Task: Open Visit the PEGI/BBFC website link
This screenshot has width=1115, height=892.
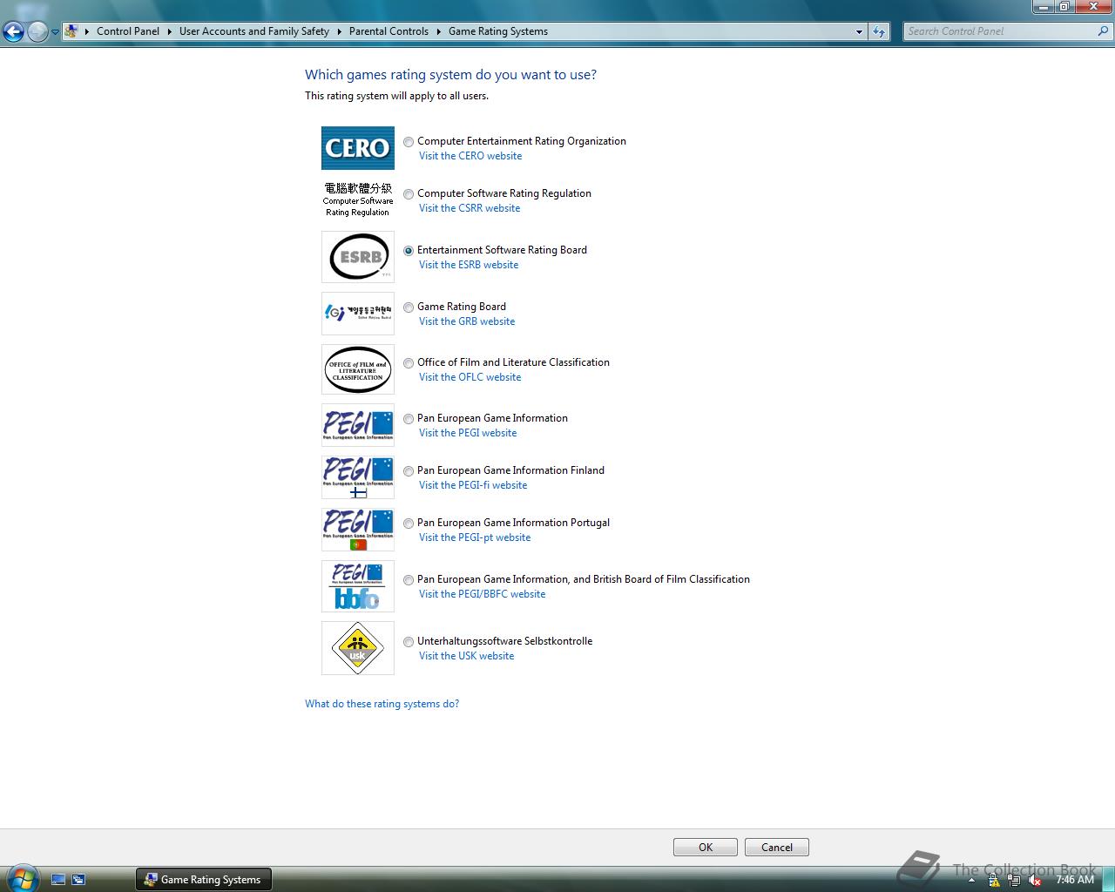Action: click(483, 594)
